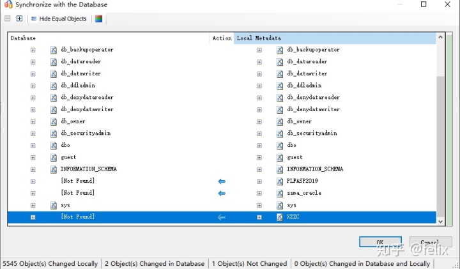Select XZZC schema icon in Local Metadata

[x=280, y=217]
